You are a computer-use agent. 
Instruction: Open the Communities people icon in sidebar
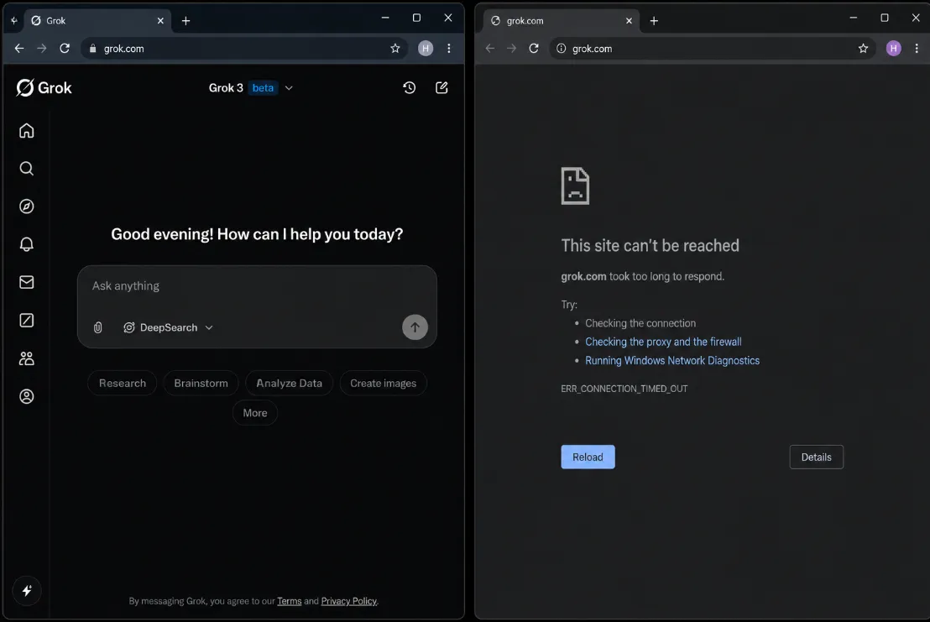coord(26,358)
